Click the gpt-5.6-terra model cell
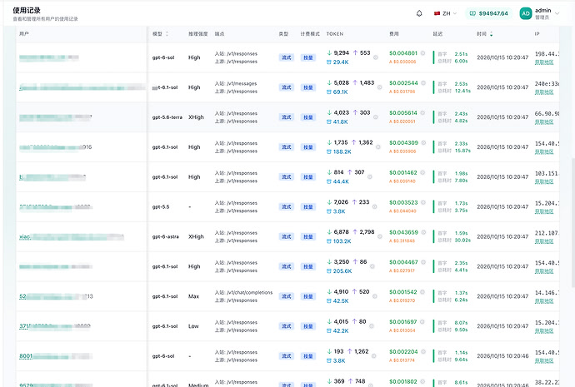 [x=167, y=117]
